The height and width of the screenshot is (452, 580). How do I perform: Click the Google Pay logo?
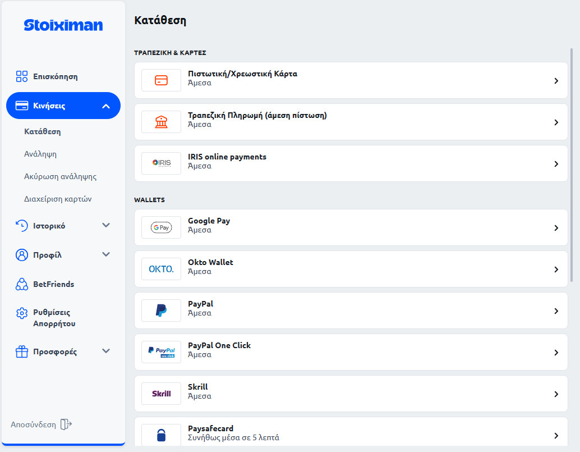[161, 228]
